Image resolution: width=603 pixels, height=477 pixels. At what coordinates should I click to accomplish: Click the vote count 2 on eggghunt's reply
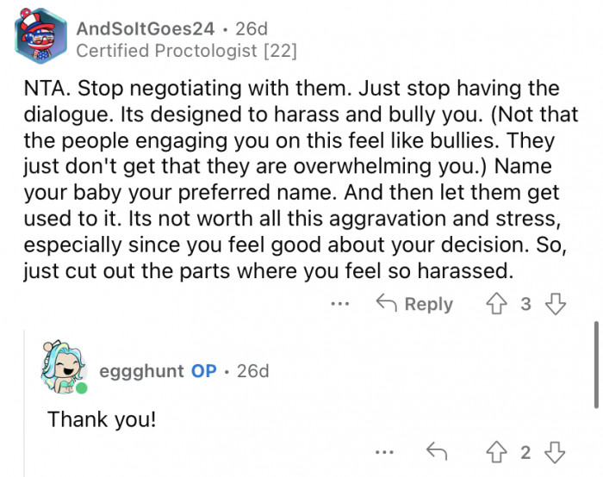coord(526,452)
